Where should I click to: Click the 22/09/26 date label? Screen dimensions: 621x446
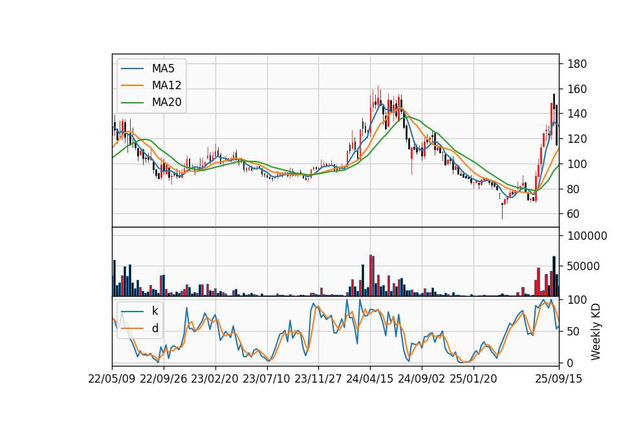click(x=164, y=379)
